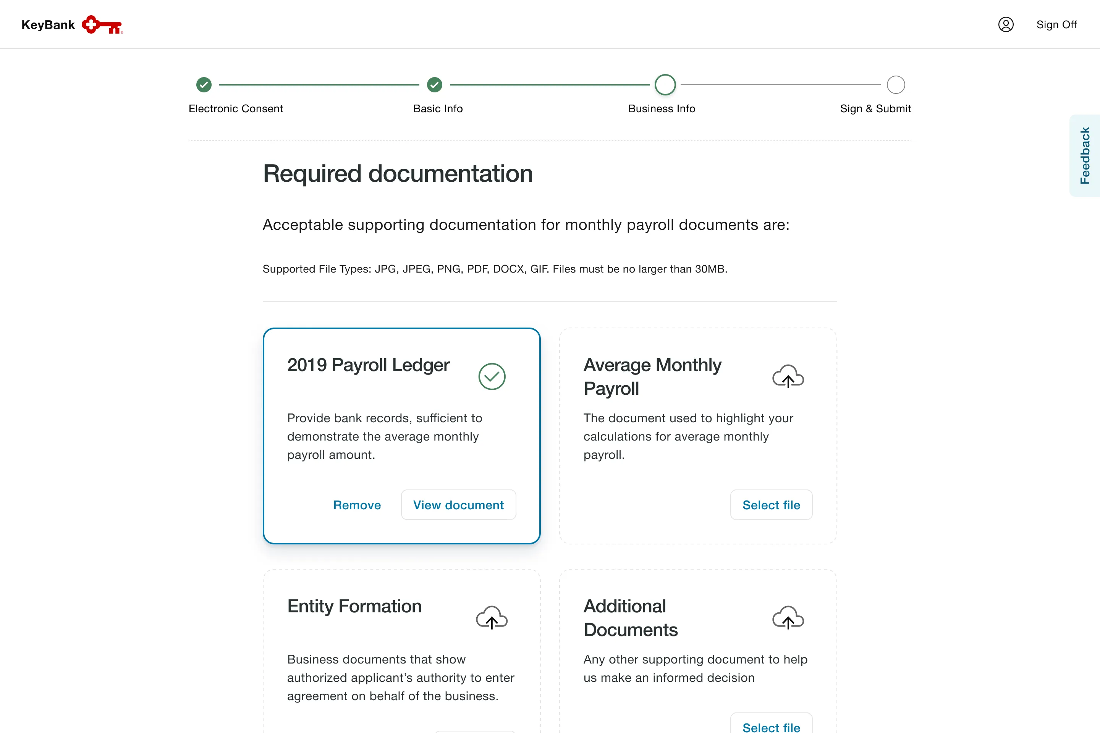Screen dimensions: 1100x733
Task: Click upload cloud icon for Entity Formation
Action: pos(492,618)
